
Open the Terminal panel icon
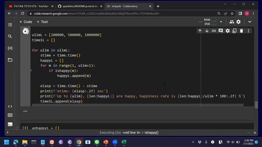coord(10,124)
